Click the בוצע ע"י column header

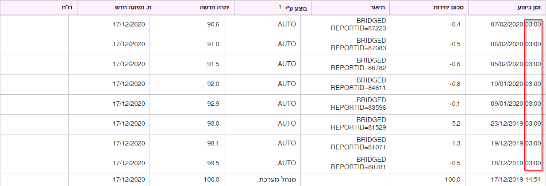273,7
